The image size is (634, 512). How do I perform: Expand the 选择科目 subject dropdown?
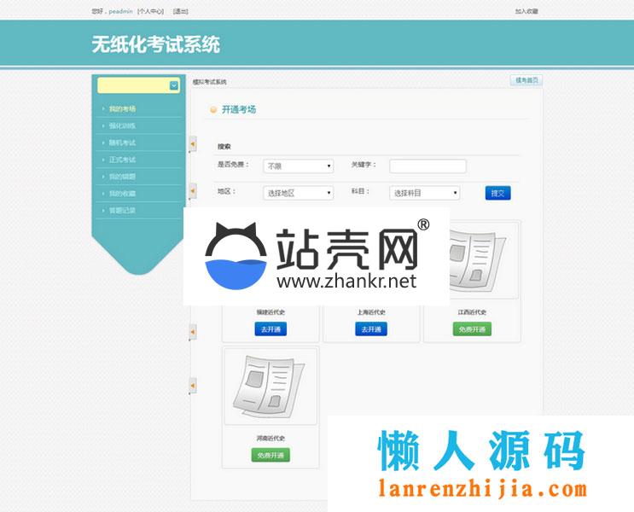coord(424,194)
